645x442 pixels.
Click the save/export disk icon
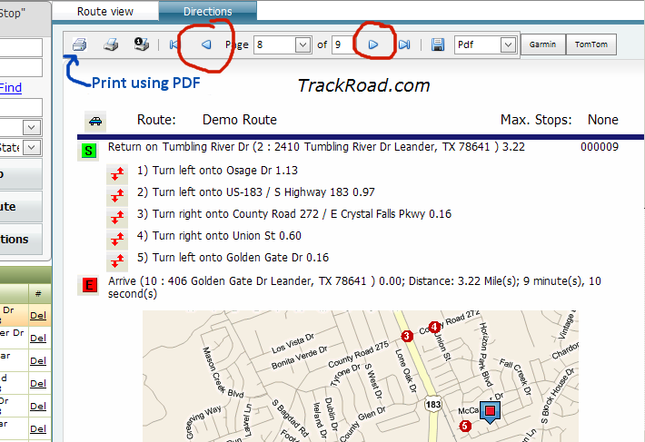(438, 44)
